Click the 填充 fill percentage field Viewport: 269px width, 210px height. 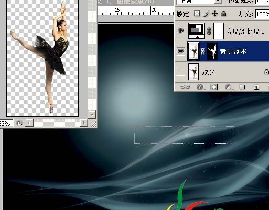pos(262,14)
